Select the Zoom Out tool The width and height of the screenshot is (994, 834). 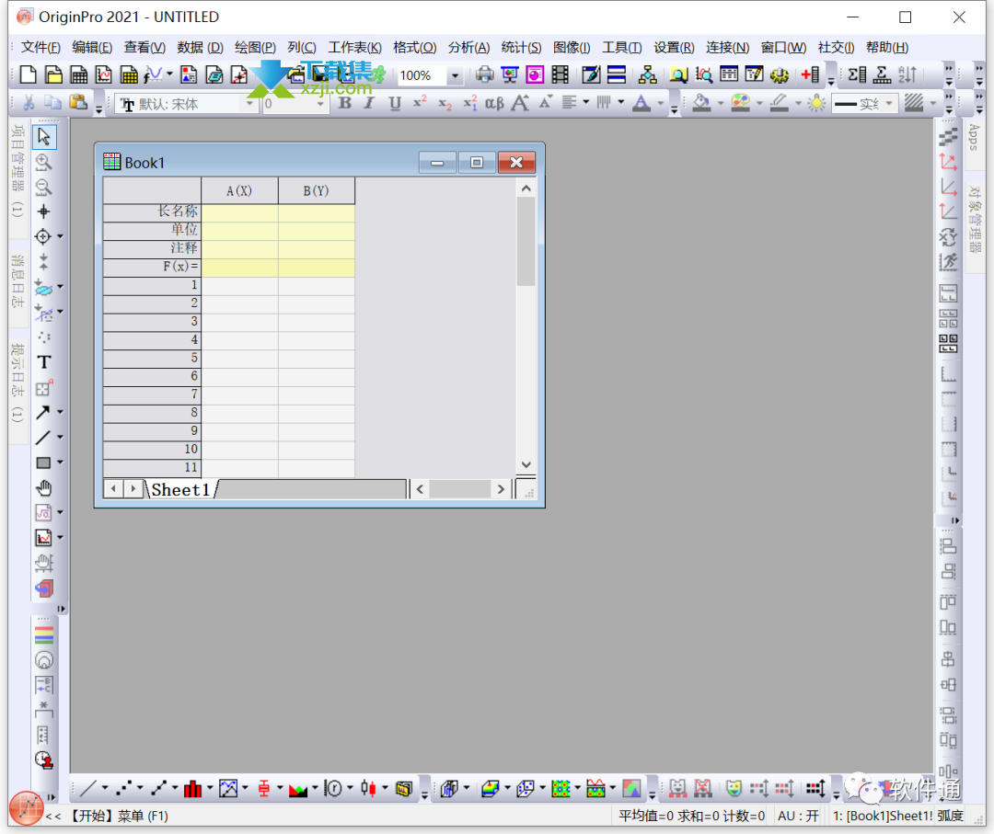[x=44, y=187]
